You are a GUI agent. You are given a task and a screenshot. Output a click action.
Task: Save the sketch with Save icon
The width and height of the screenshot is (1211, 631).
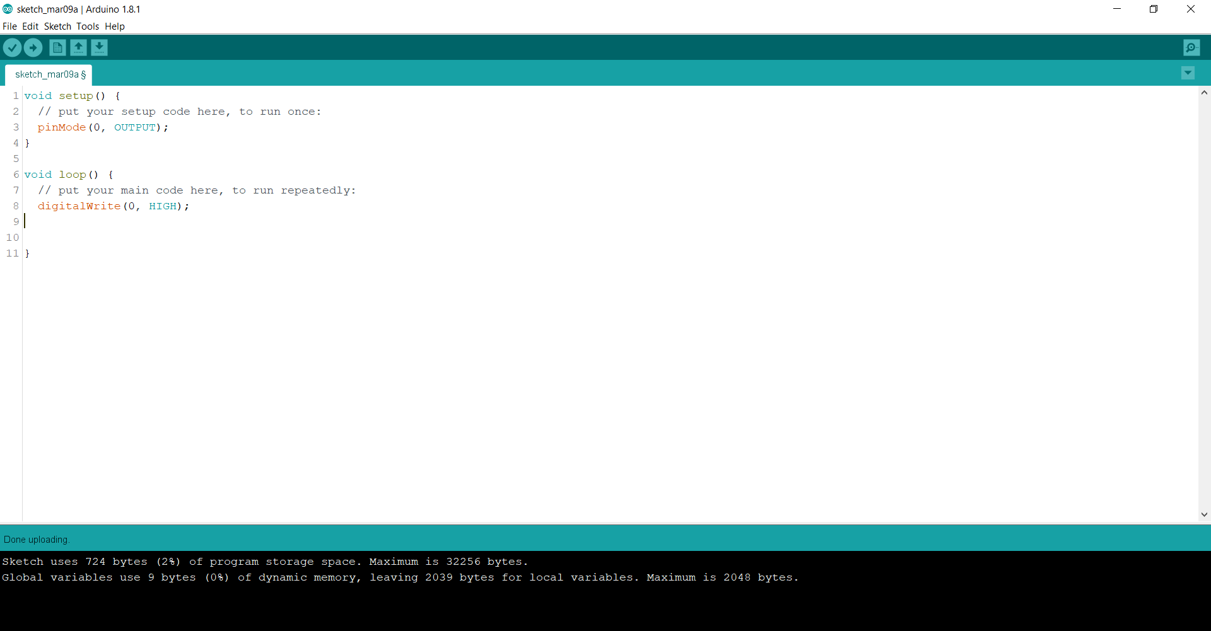pos(99,47)
